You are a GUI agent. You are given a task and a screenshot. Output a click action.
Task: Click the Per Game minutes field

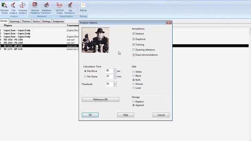coord(109,76)
